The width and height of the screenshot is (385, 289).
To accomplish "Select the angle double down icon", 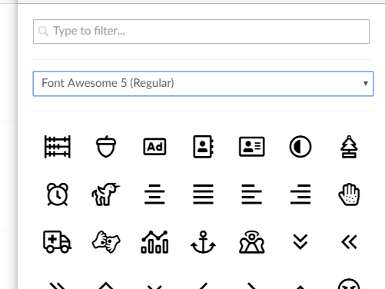I will (300, 242).
